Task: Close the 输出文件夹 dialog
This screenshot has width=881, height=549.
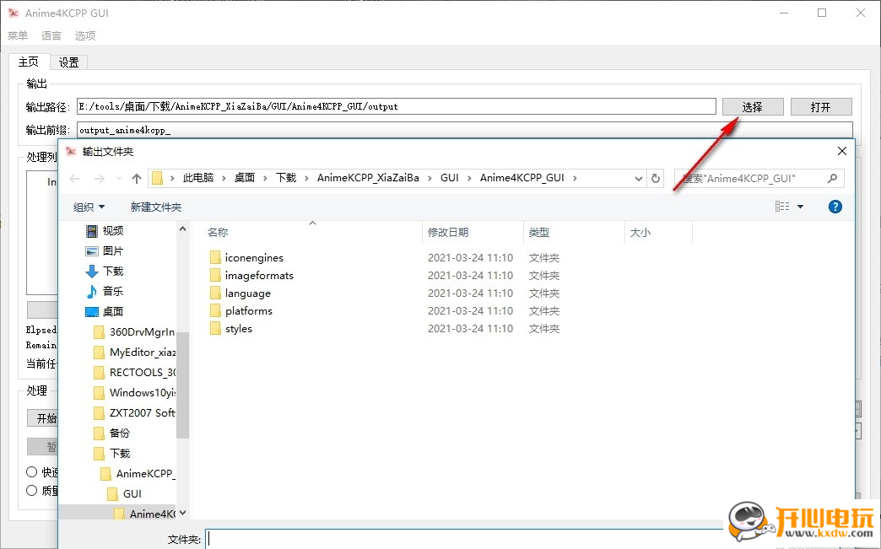Action: (x=841, y=151)
